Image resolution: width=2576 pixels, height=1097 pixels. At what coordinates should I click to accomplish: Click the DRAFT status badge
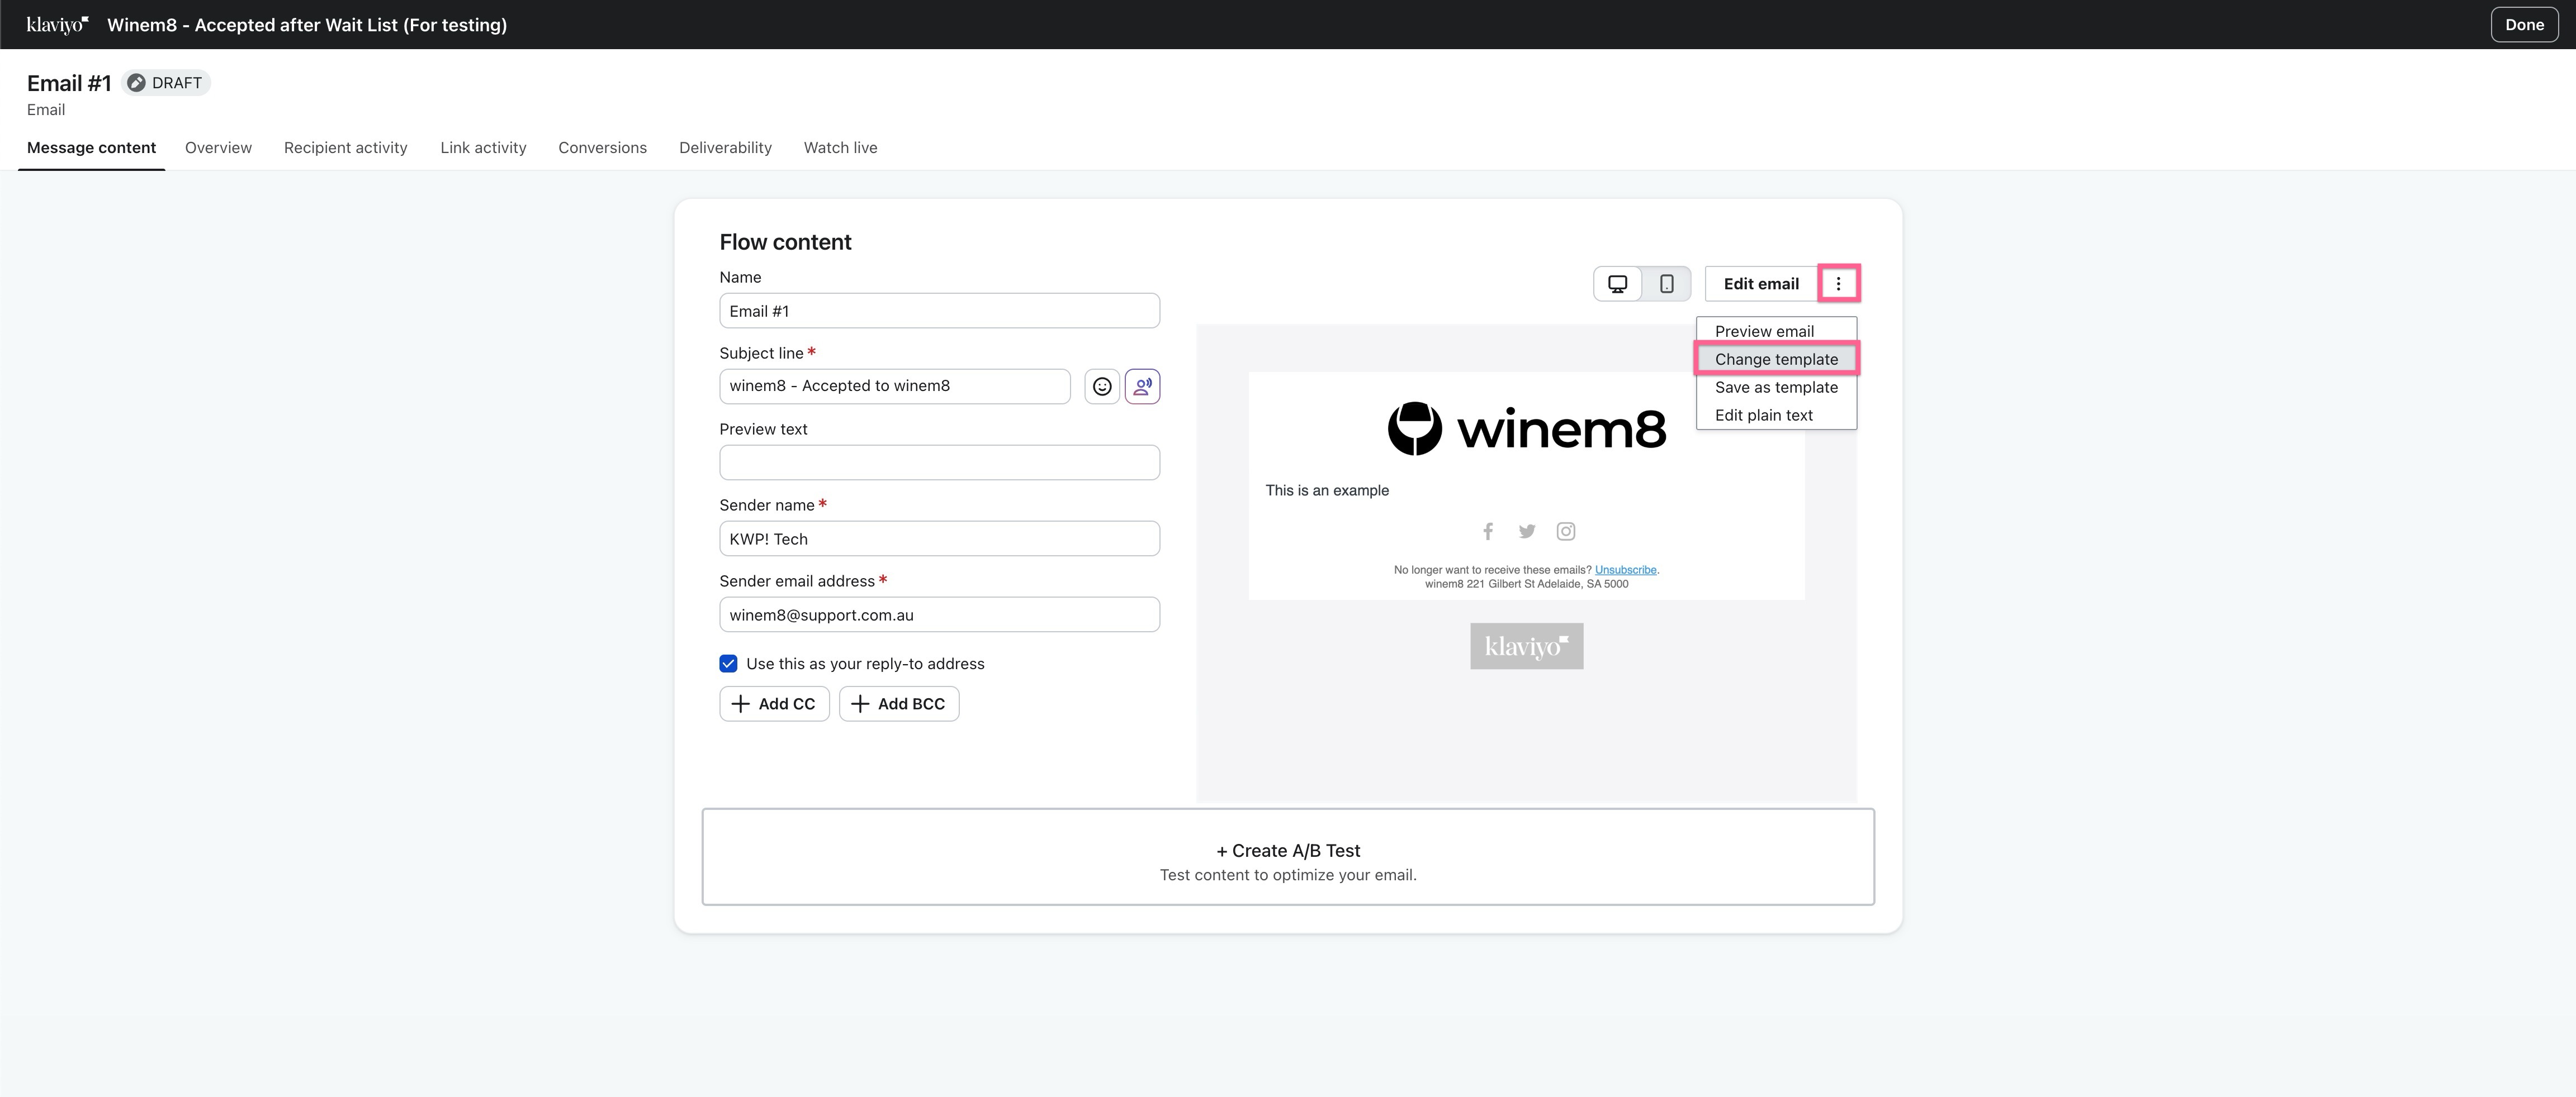click(x=166, y=83)
